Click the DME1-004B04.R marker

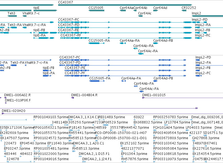[73, 98]
